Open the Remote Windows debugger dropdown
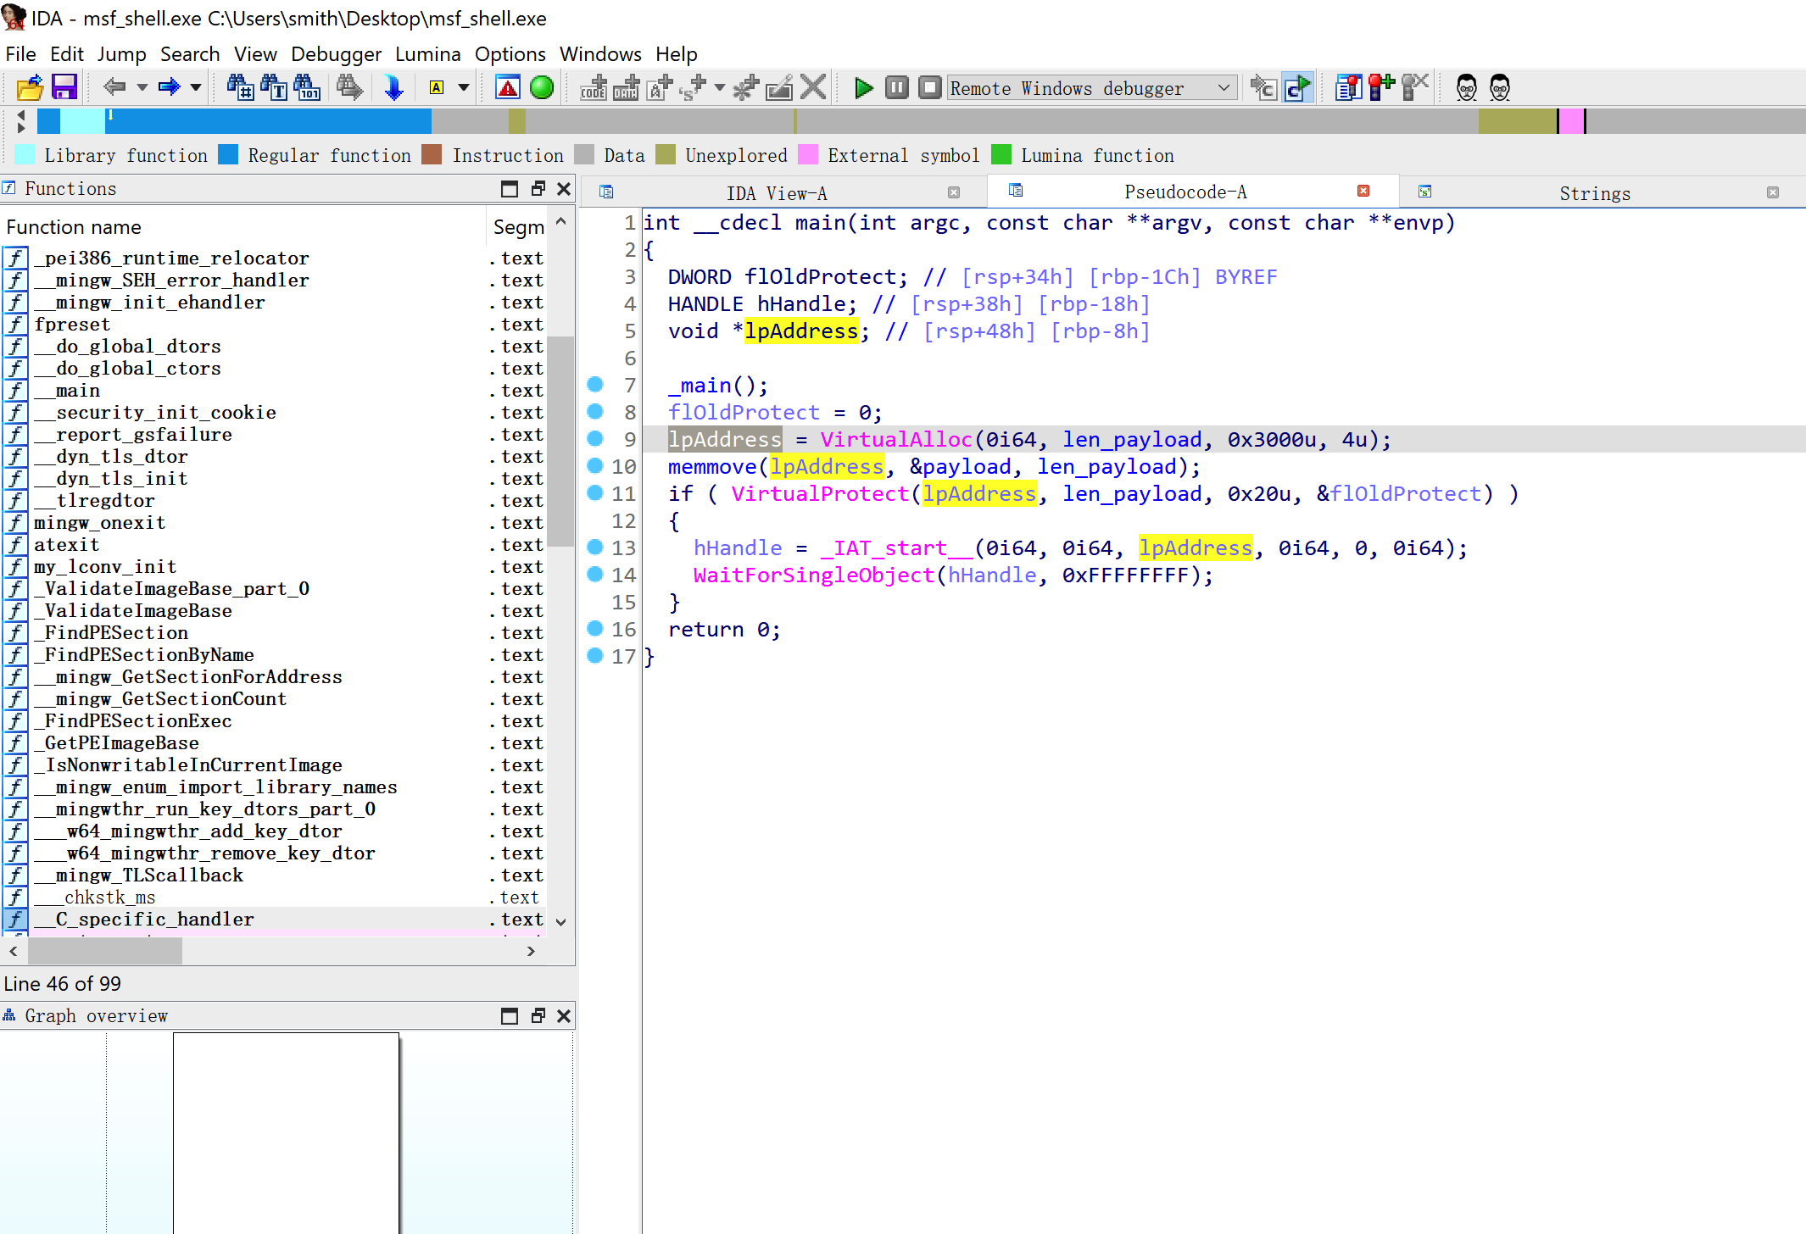This screenshot has width=1806, height=1234. tap(1091, 87)
